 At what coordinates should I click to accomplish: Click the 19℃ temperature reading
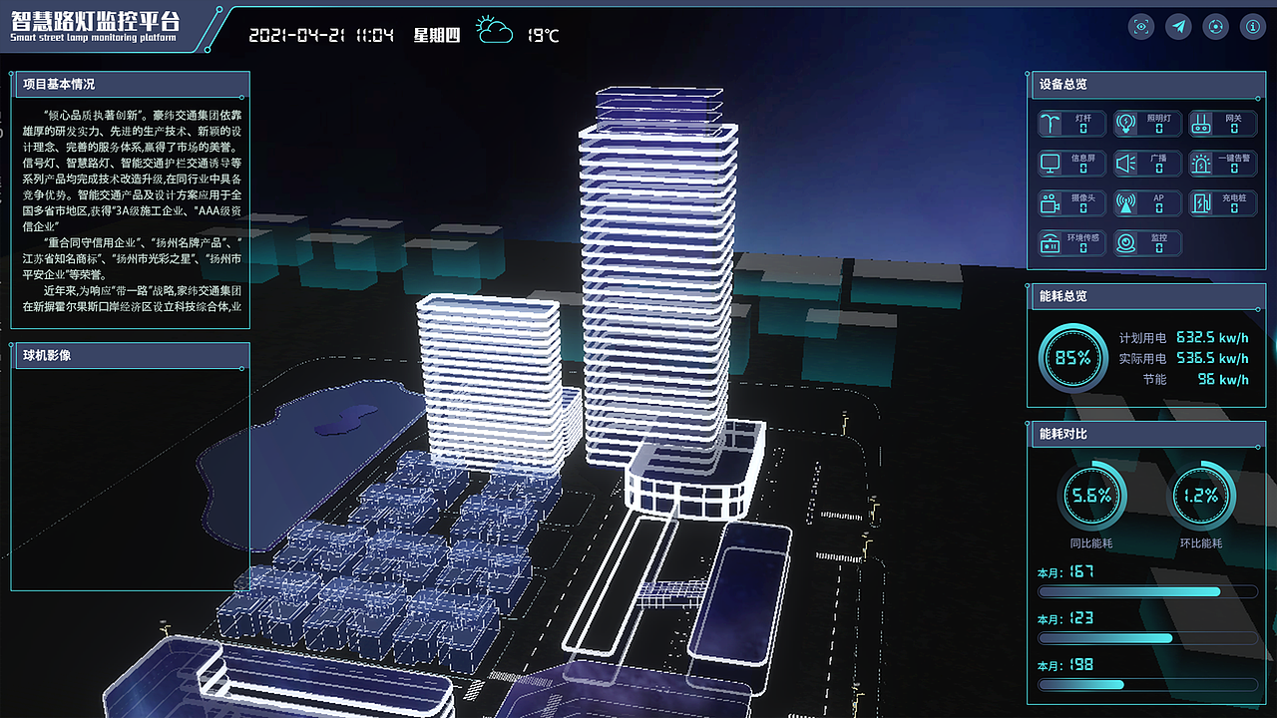tap(543, 35)
